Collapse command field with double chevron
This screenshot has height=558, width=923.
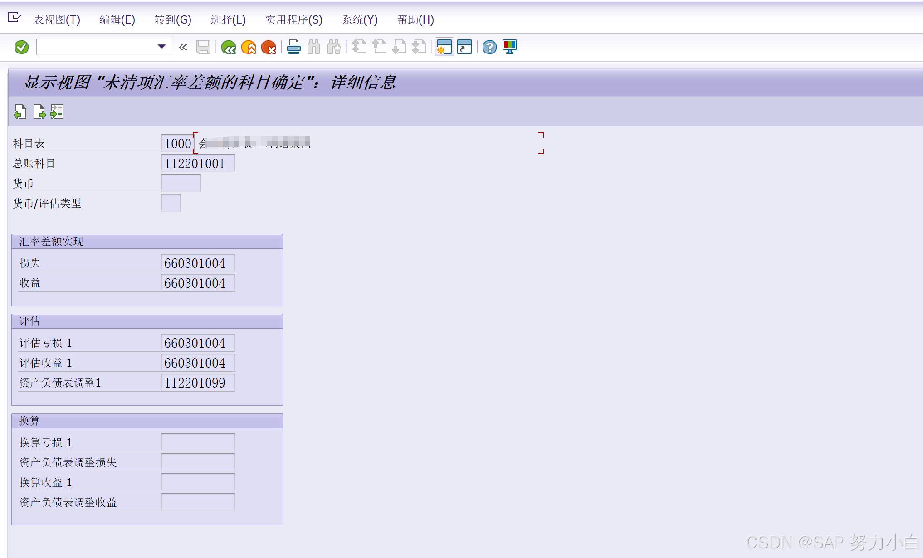point(183,47)
